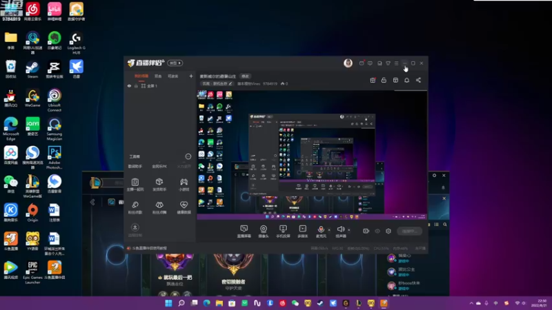
Task: Open the 粉丝点歌 song request tool
Action: point(135,207)
